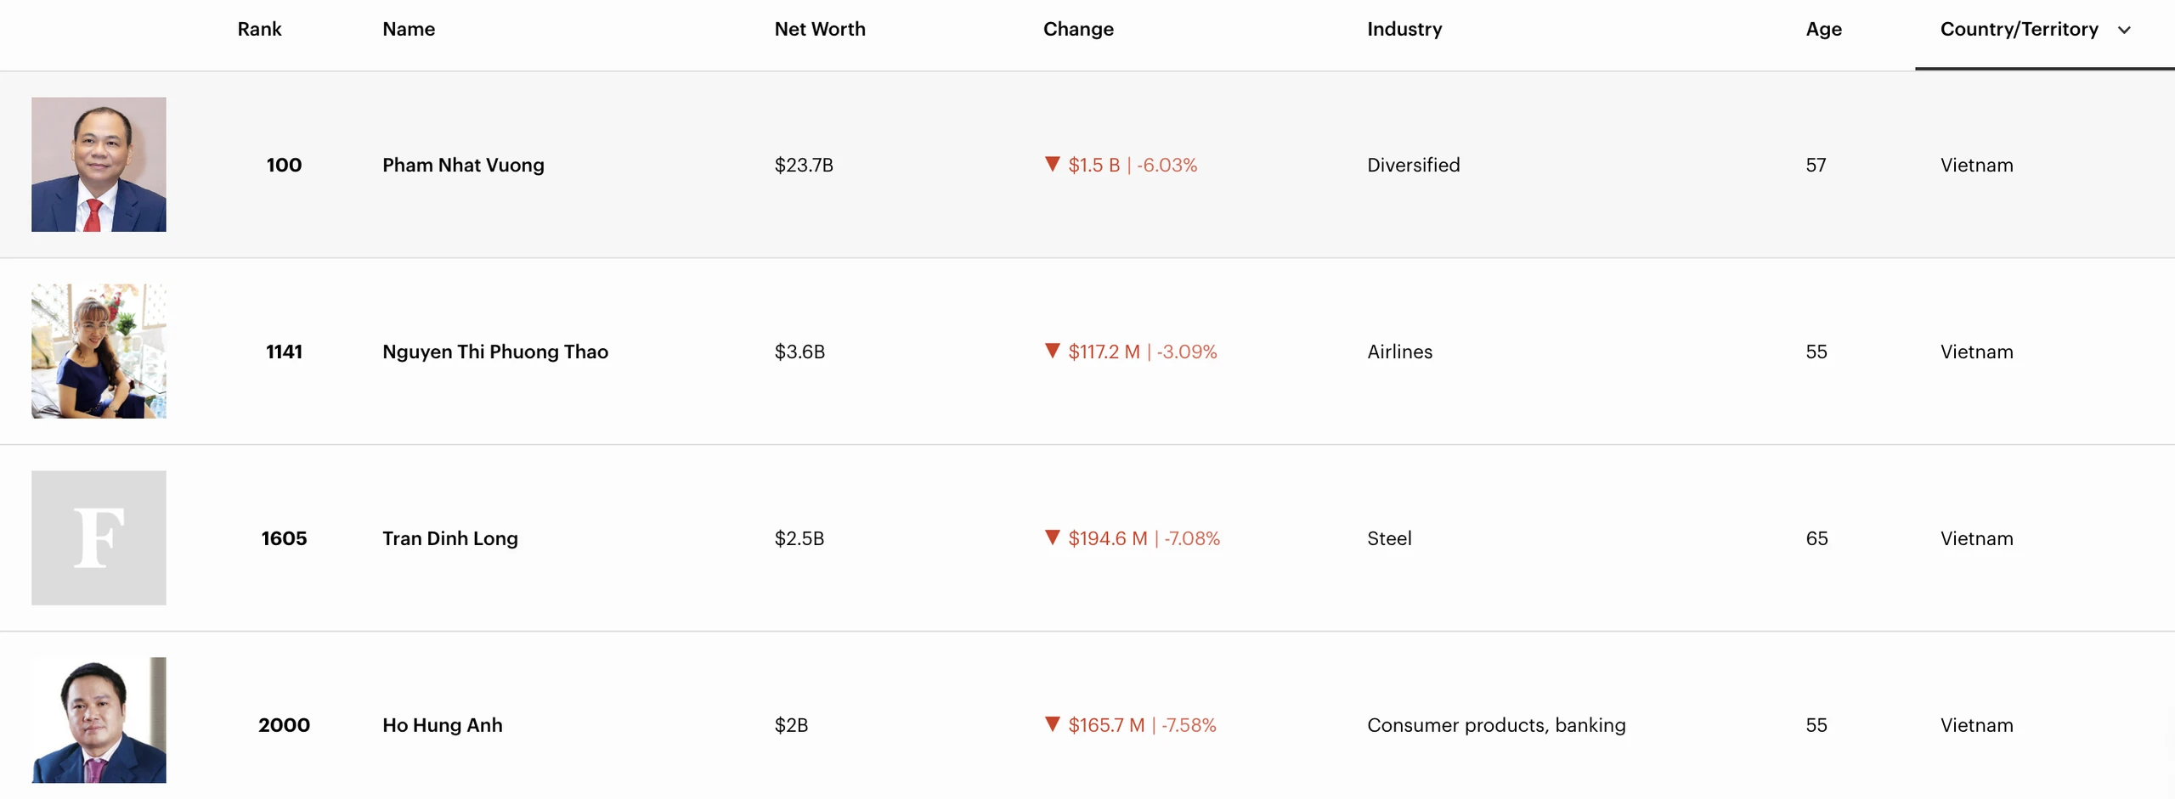Select the Ho Hung Anh name
The height and width of the screenshot is (799, 2175).
(443, 725)
